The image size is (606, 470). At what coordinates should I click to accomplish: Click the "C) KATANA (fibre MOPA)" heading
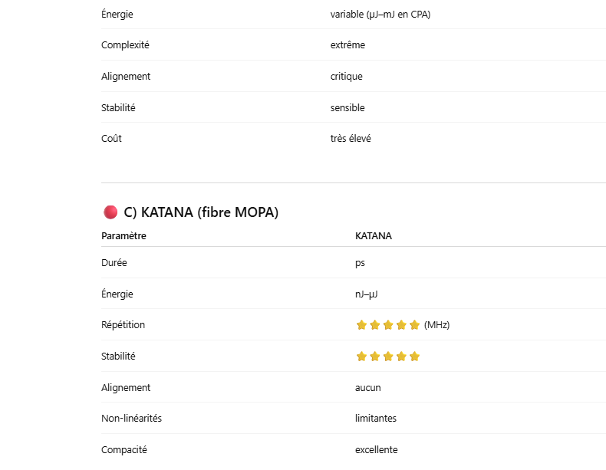201,212
